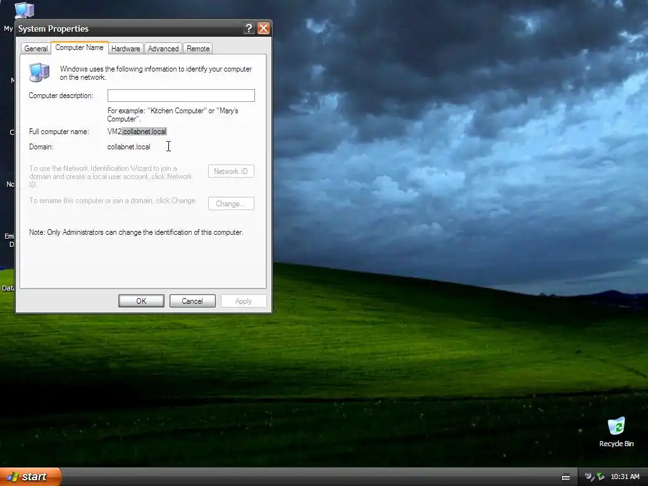Go to the Advanced tab

coord(163,48)
